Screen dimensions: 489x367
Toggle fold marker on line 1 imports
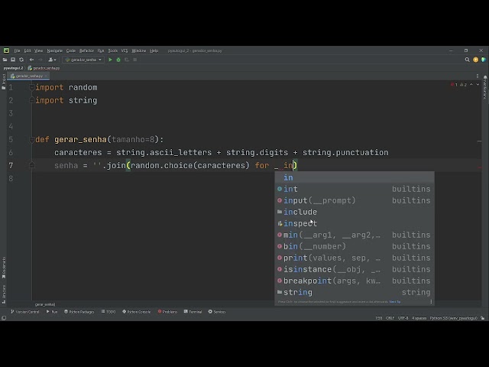pos(32,88)
